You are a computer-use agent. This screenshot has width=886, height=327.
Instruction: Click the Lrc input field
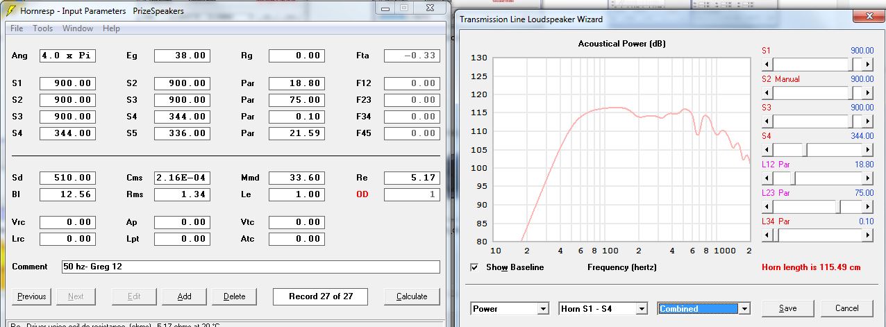click(67, 239)
